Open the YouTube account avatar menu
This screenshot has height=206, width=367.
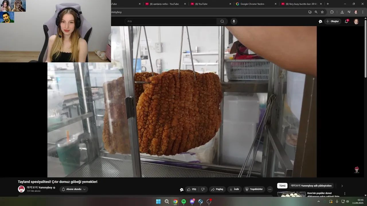pos(356,21)
